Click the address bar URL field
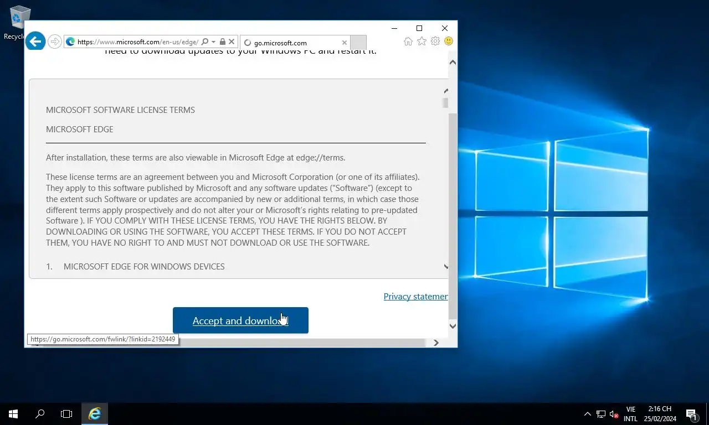 pyautogui.click(x=137, y=42)
